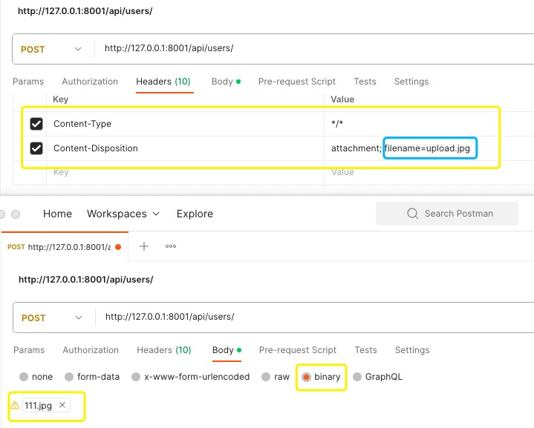
Task: Expand the Workspaces menu
Action: click(123, 214)
